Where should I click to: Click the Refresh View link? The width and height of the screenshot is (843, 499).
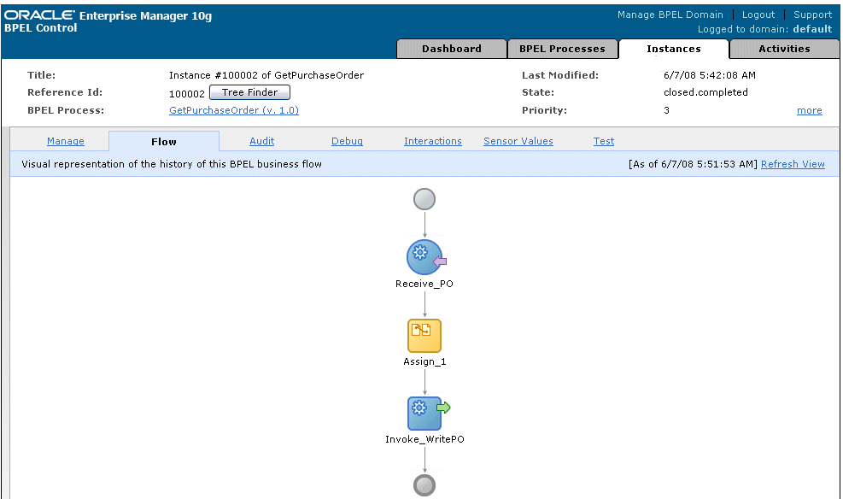pos(793,164)
